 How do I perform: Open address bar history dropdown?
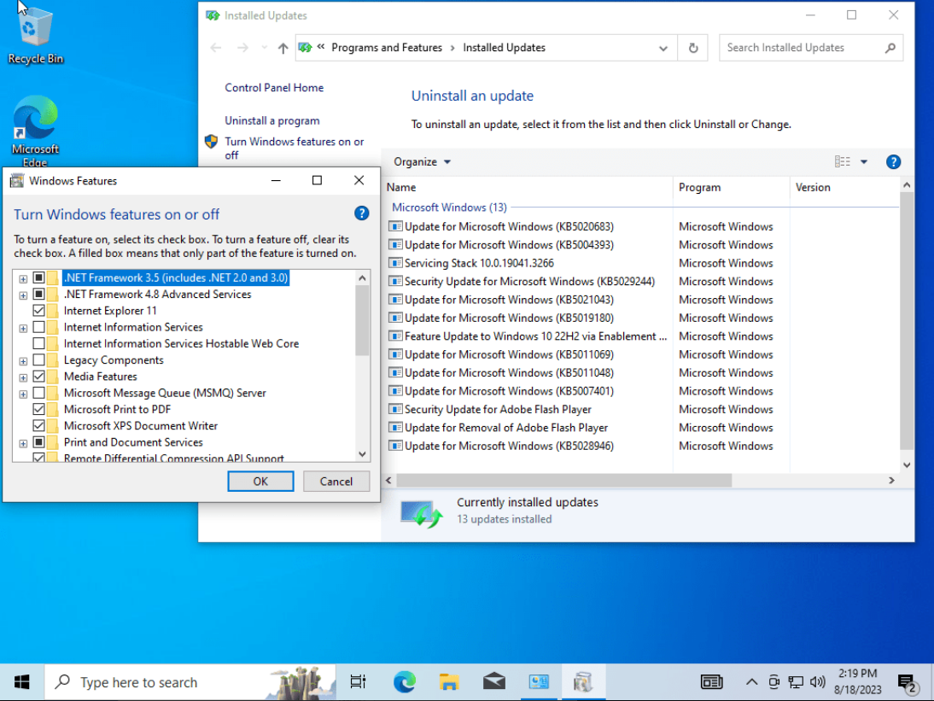[x=663, y=49]
